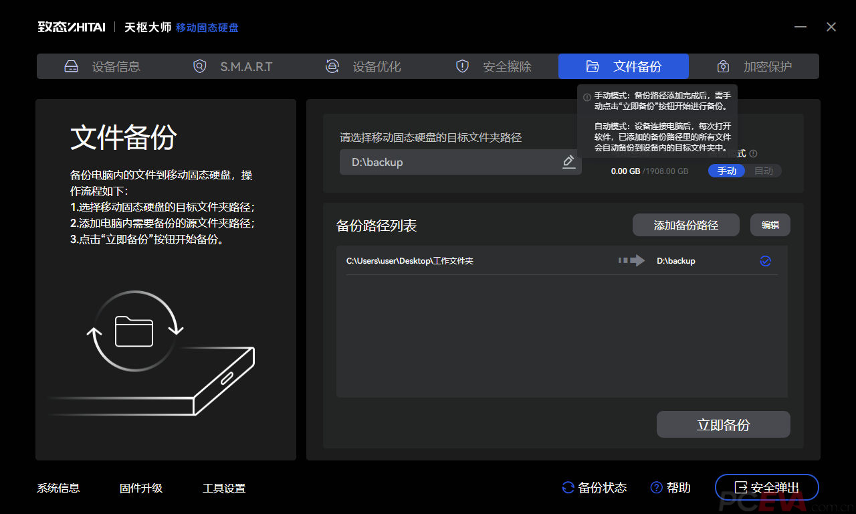Open 工具设置 in the bottom bar
Viewport: 856px width, 514px height.
click(224, 488)
